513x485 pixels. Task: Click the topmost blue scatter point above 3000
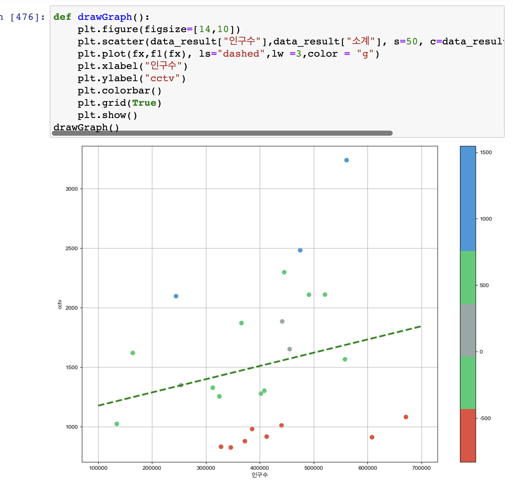347,160
